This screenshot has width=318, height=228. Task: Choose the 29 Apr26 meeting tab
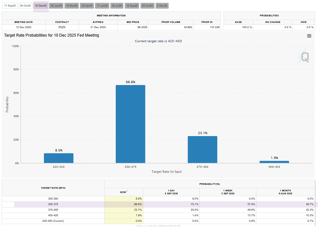[x=87, y=6]
